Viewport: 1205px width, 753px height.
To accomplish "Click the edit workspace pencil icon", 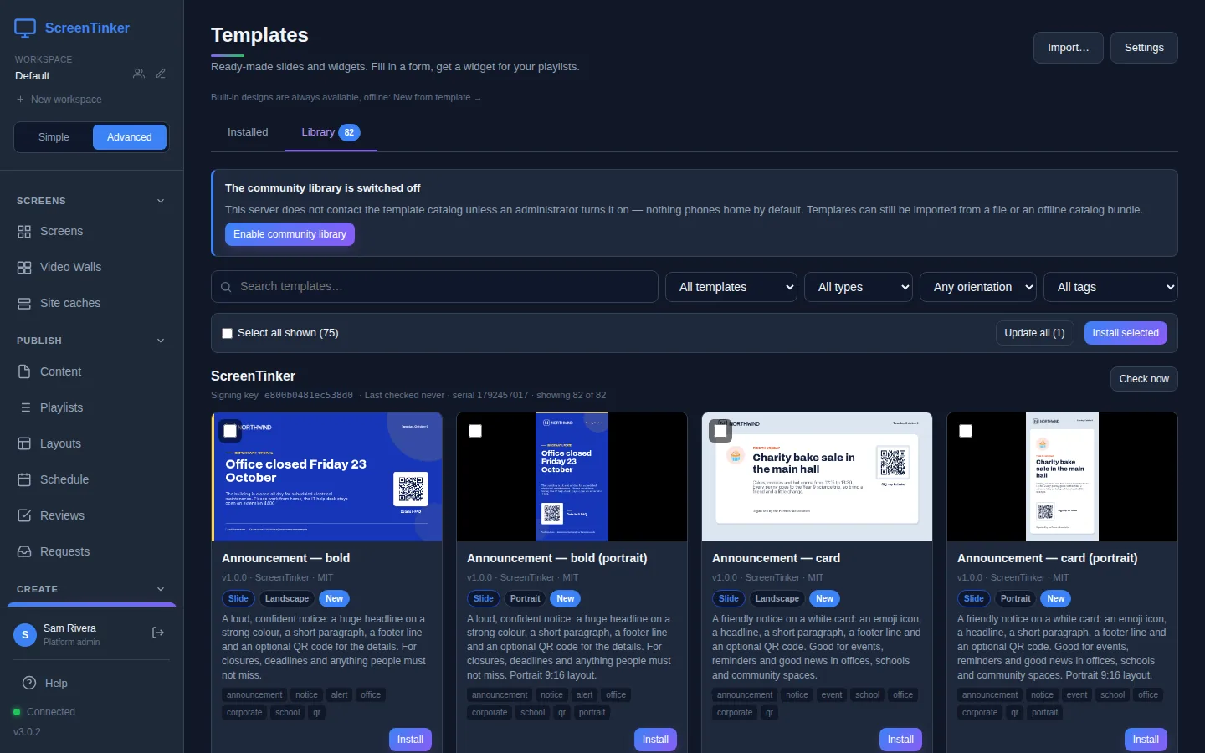I will click(x=161, y=74).
